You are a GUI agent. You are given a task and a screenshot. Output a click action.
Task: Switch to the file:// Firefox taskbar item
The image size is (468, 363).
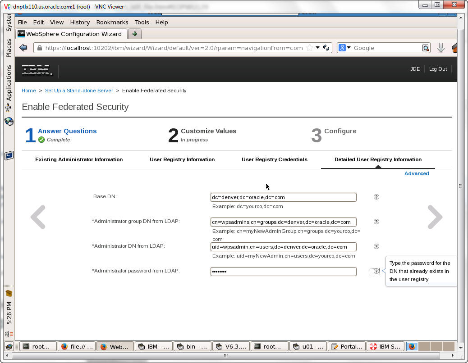[77, 346]
